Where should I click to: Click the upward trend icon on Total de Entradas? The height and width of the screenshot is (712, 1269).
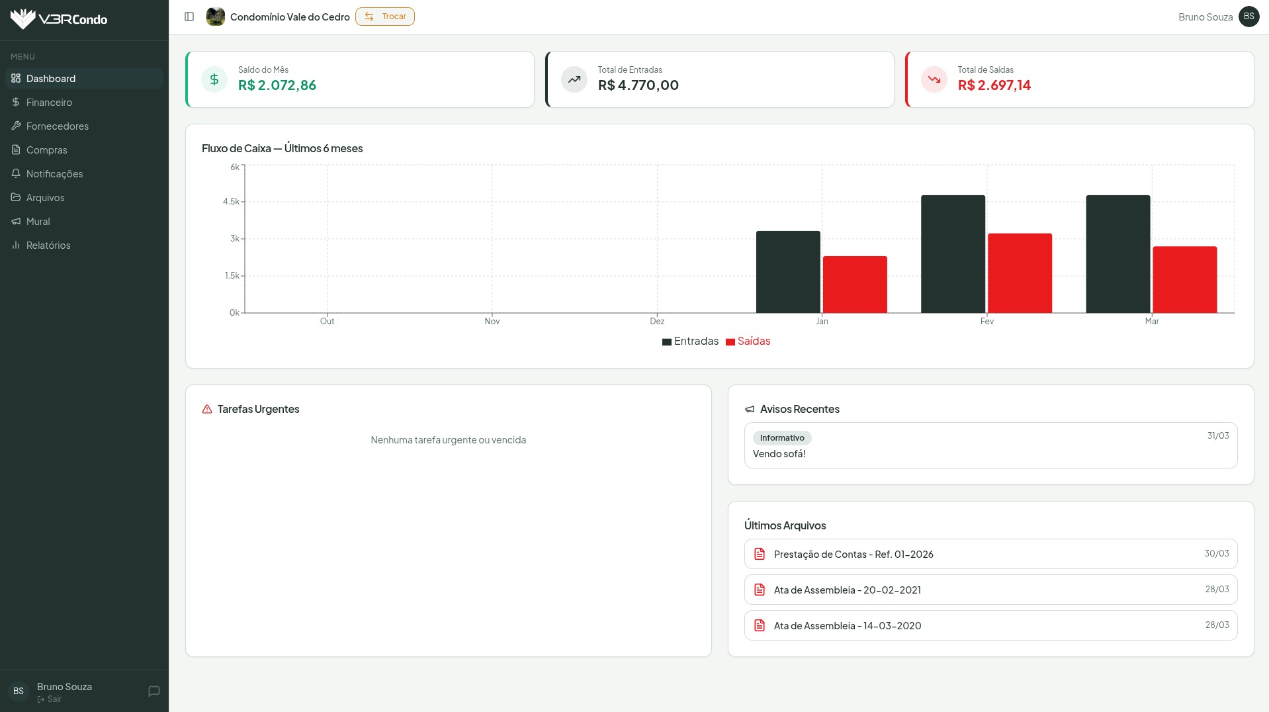click(x=574, y=79)
